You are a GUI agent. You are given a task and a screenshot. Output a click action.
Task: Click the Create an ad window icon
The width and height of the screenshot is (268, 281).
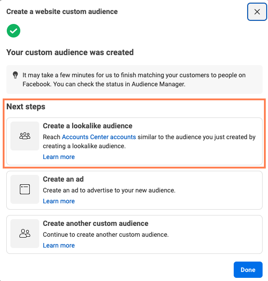(25, 189)
